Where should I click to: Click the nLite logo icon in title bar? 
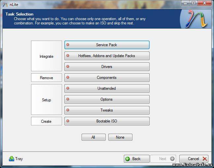pos(5,4)
